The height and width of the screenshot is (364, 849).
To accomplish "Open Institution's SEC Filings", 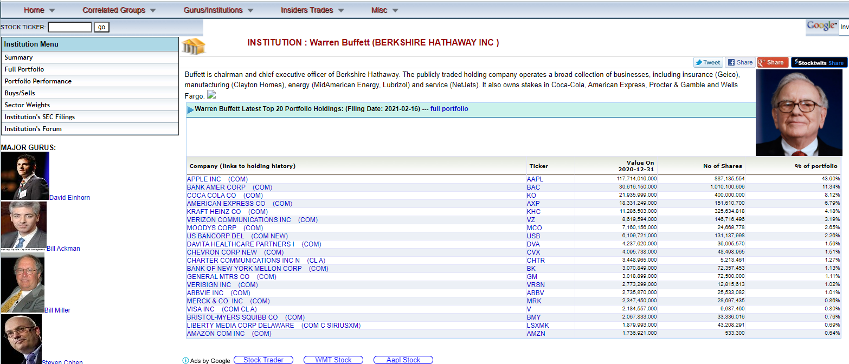I will coord(90,117).
